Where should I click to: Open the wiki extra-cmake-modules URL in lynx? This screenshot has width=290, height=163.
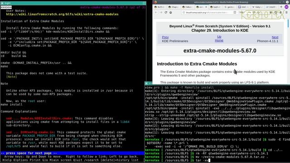pos(62,14)
